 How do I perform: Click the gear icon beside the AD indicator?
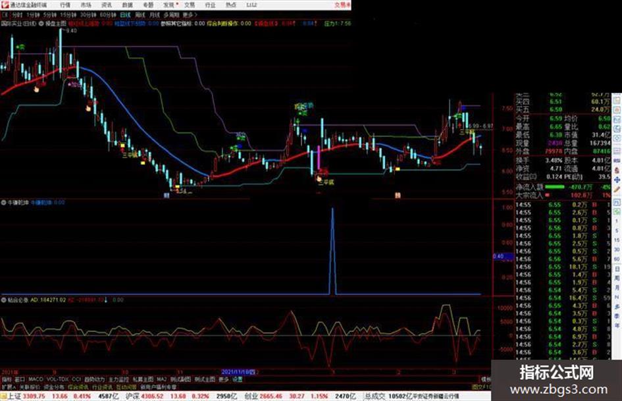click(3, 300)
